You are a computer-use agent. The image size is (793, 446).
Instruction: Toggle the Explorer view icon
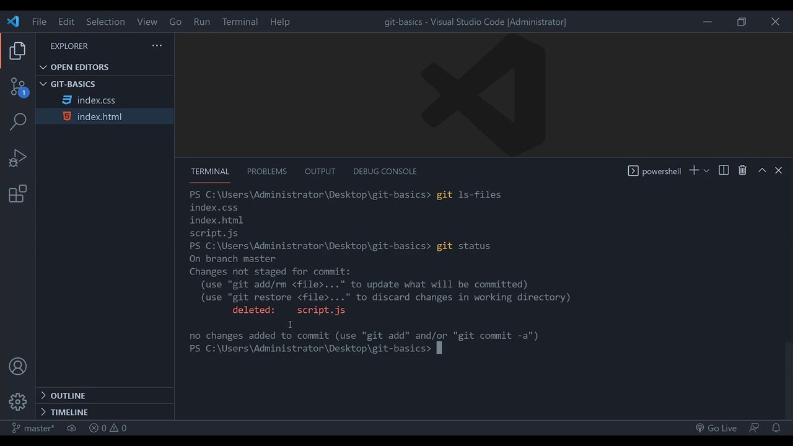[x=18, y=51]
